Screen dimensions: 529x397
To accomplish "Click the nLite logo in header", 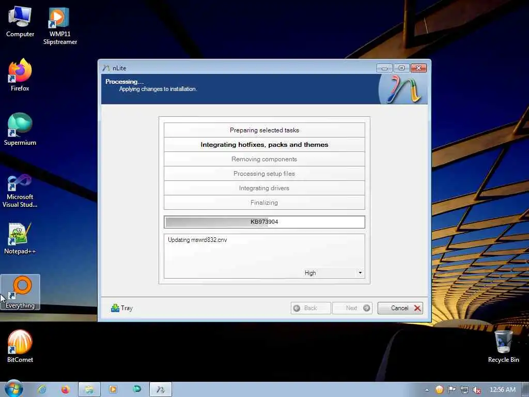I will click(x=403, y=89).
